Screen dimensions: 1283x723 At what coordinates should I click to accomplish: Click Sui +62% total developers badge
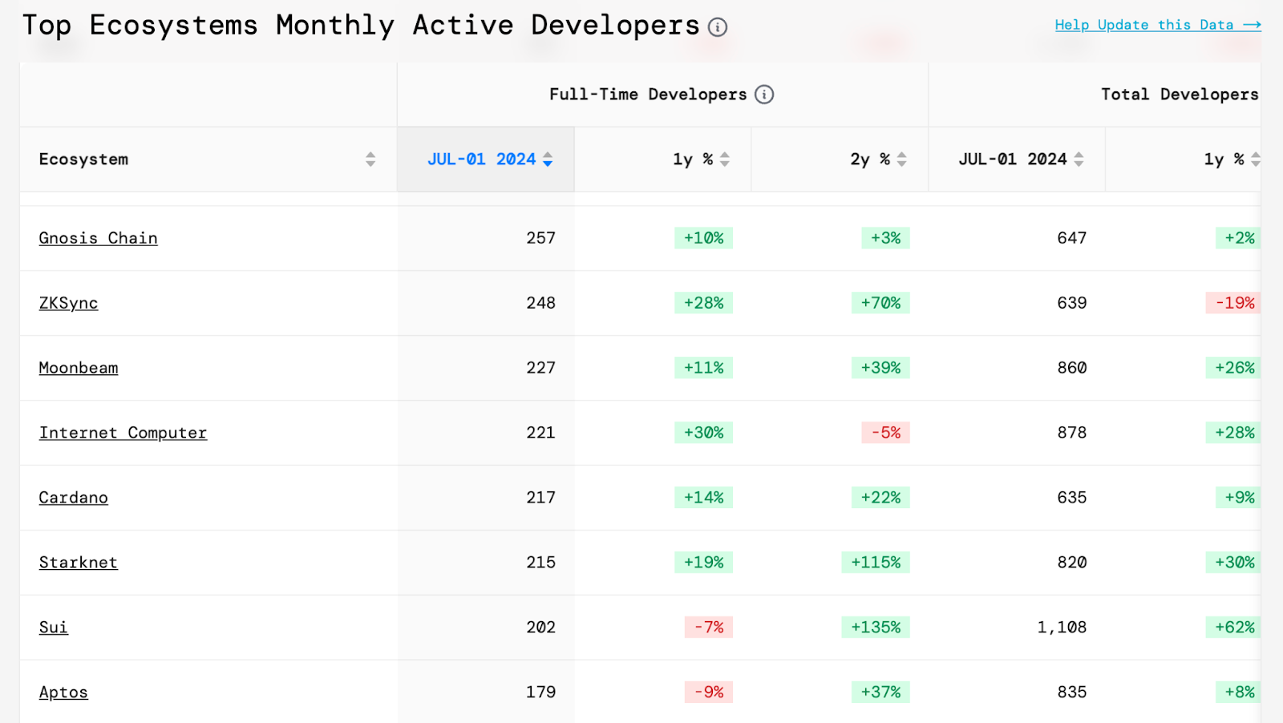click(x=1234, y=628)
